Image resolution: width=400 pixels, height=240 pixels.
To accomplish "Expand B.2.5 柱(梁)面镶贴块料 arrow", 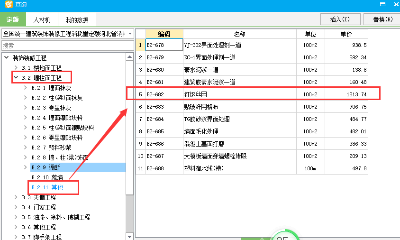I will [x=26, y=128].
